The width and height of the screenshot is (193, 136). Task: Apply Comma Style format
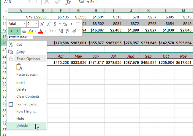coord(71,24)
